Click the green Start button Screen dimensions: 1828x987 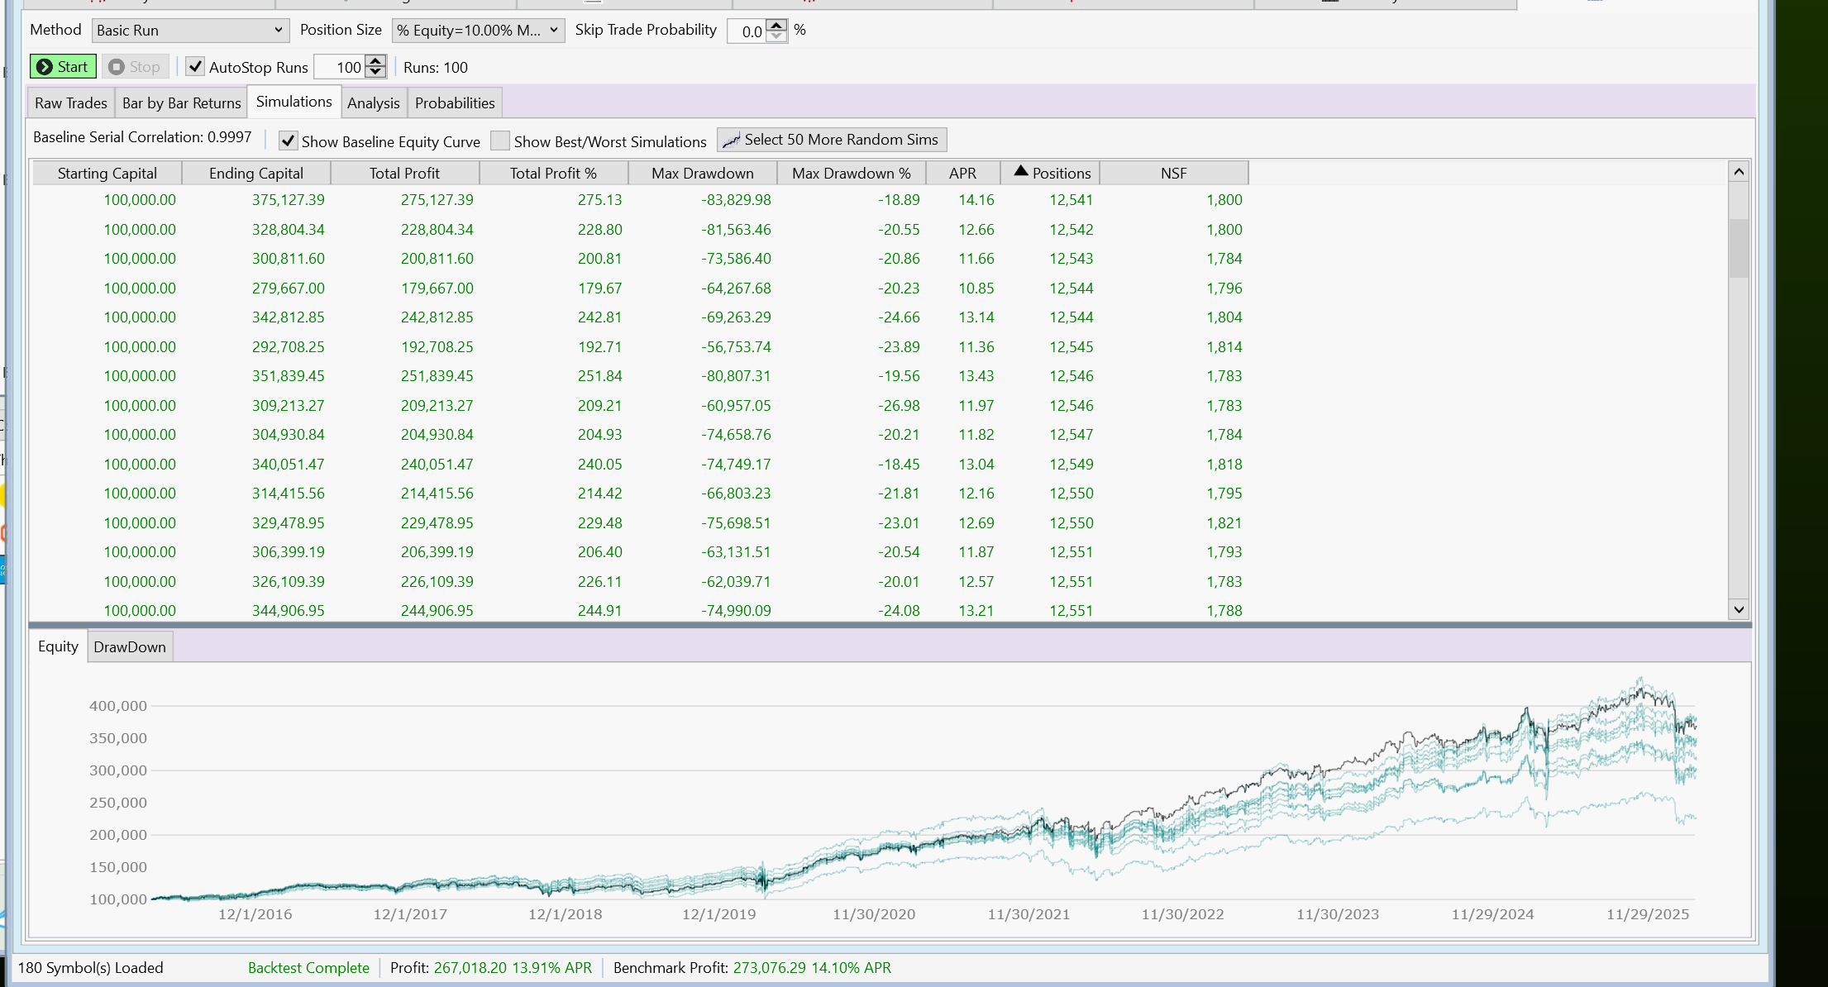(63, 67)
